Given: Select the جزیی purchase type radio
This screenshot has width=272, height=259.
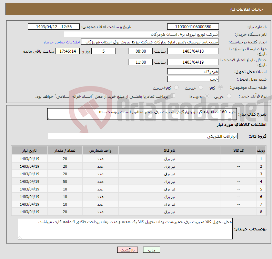Looking at the screenshot, I should (x=229, y=96).
